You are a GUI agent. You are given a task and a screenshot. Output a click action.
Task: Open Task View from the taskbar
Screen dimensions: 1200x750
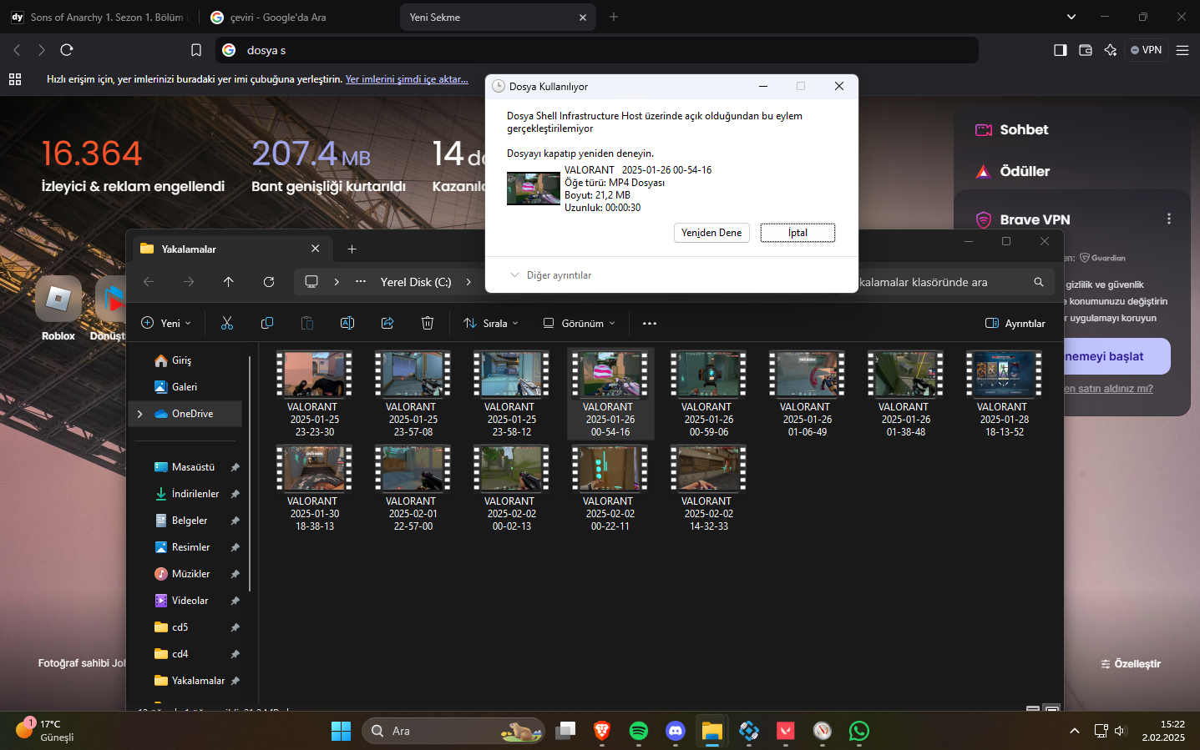(x=565, y=731)
